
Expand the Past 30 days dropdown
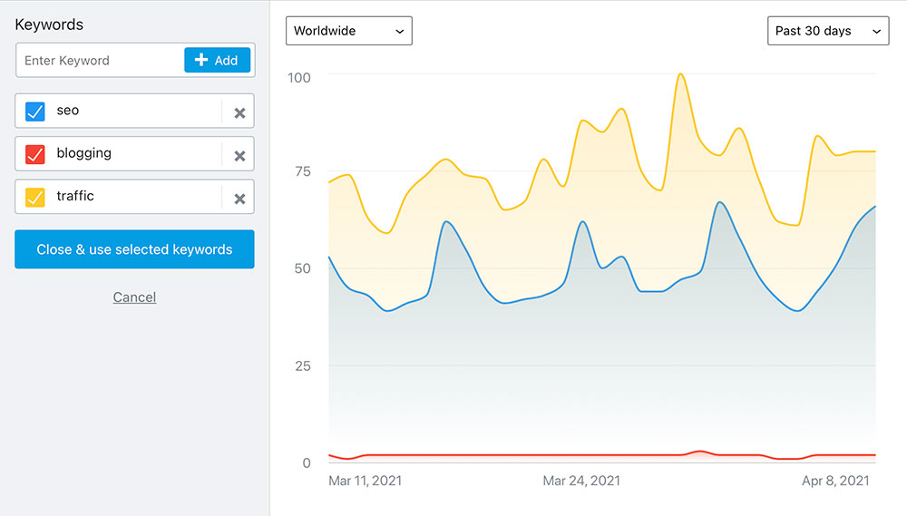coord(827,31)
